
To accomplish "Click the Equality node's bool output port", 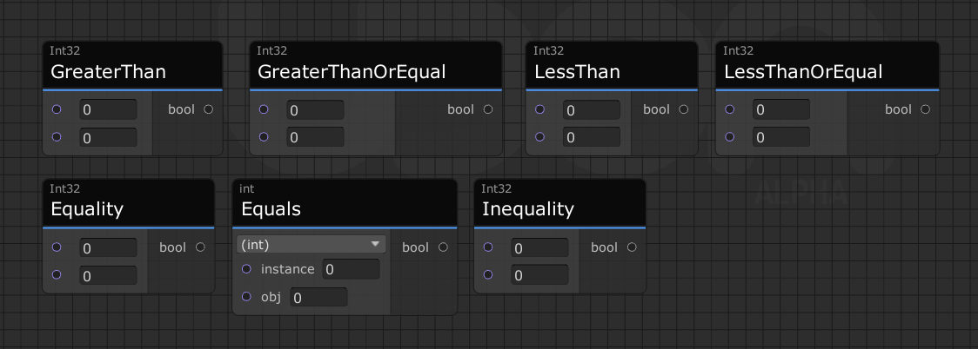I will 200,247.
